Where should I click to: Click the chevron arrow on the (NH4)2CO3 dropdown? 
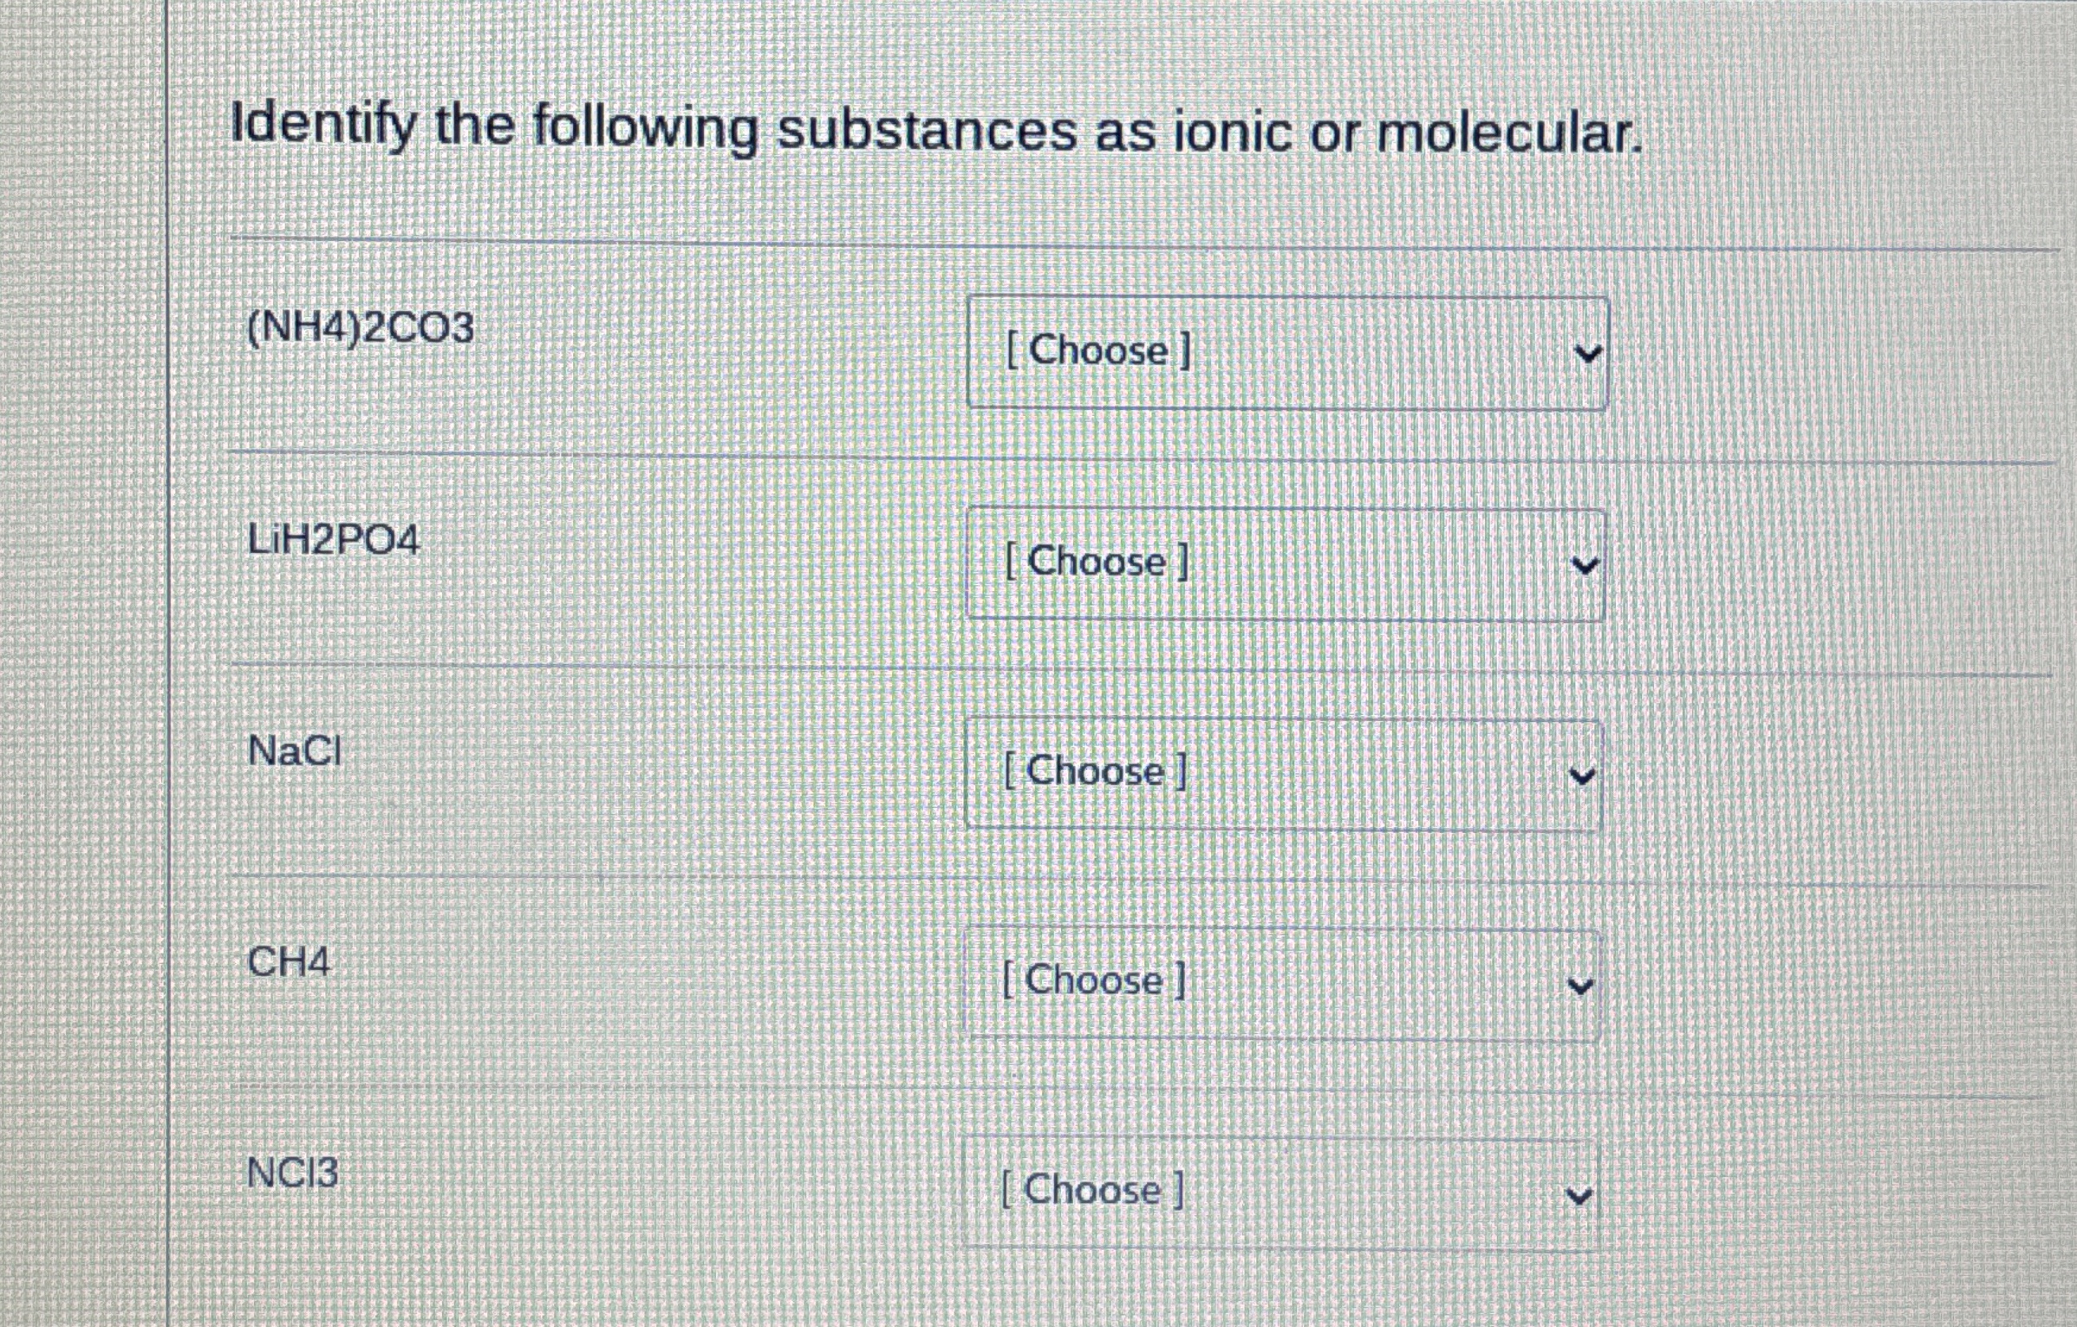pyautogui.click(x=1587, y=352)
